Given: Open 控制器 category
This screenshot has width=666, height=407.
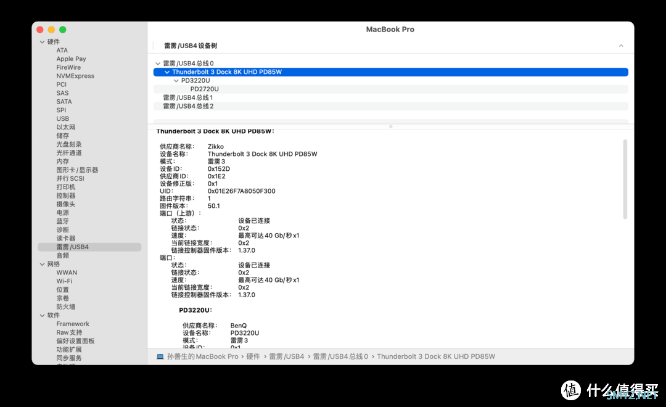Looking at the screenshot, I should pyautogui.click(x=66, y=195).
